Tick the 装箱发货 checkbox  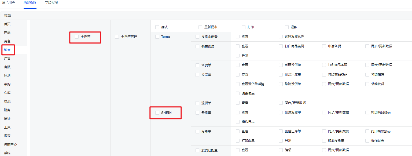(x=367, y=84)
